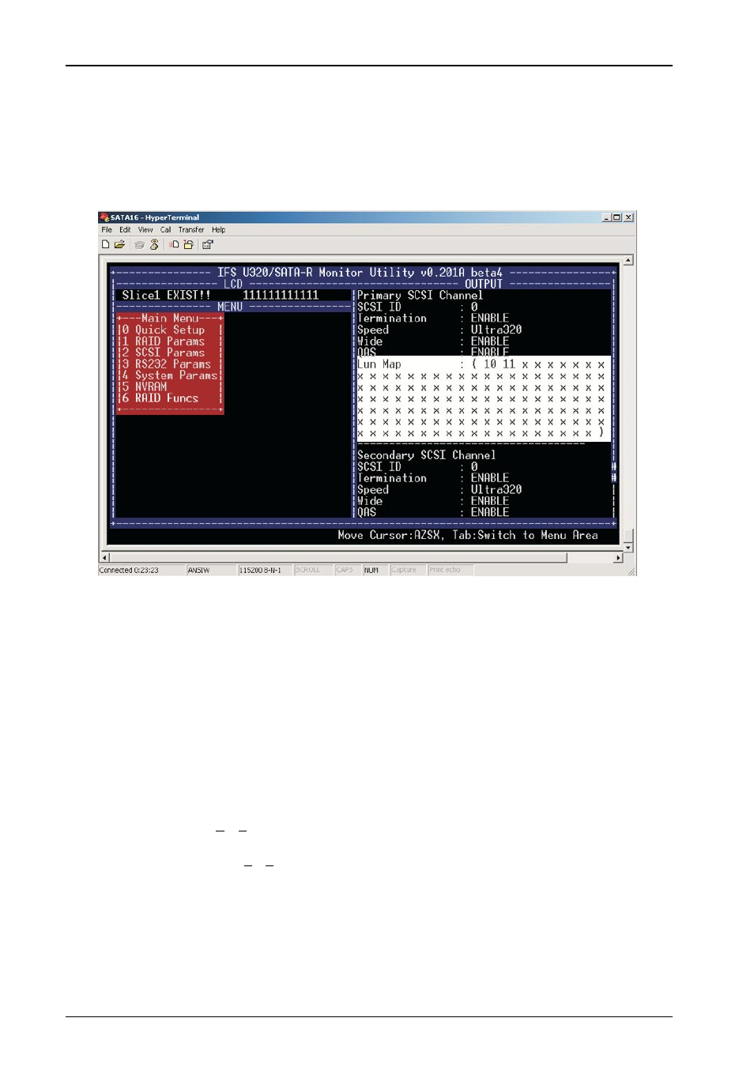Select 0 Quick Setup in Main Menu

coord(163,330)
